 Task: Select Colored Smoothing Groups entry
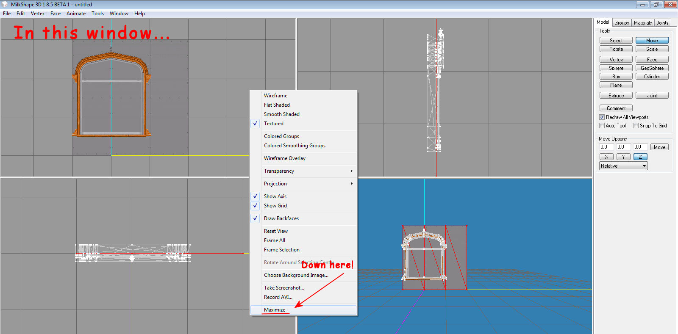coord(303,146)
